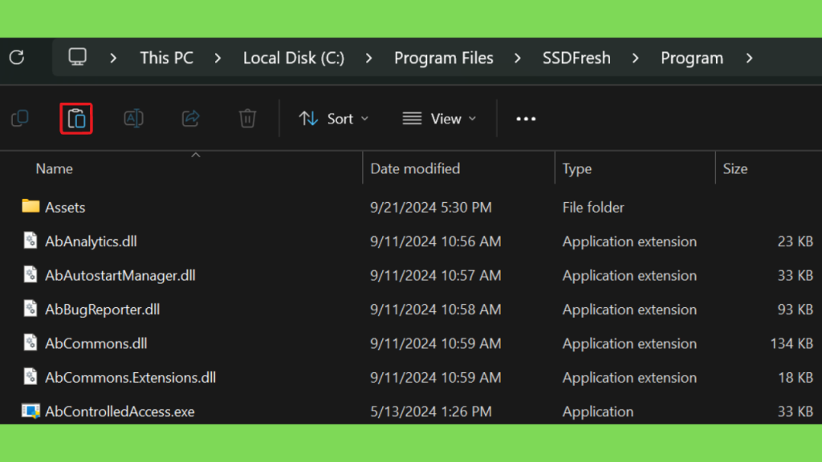Viewport: 822px width, 462px height.
Task: Click the 134 KB size value
Action: pyautogui.click(x=791, y=343)
